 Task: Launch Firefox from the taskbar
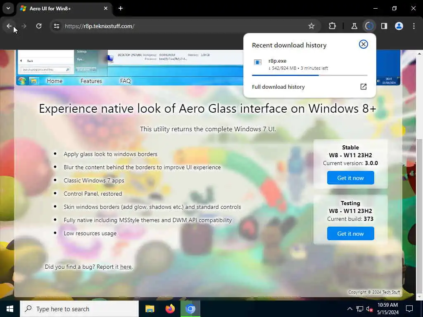point(170,309)
